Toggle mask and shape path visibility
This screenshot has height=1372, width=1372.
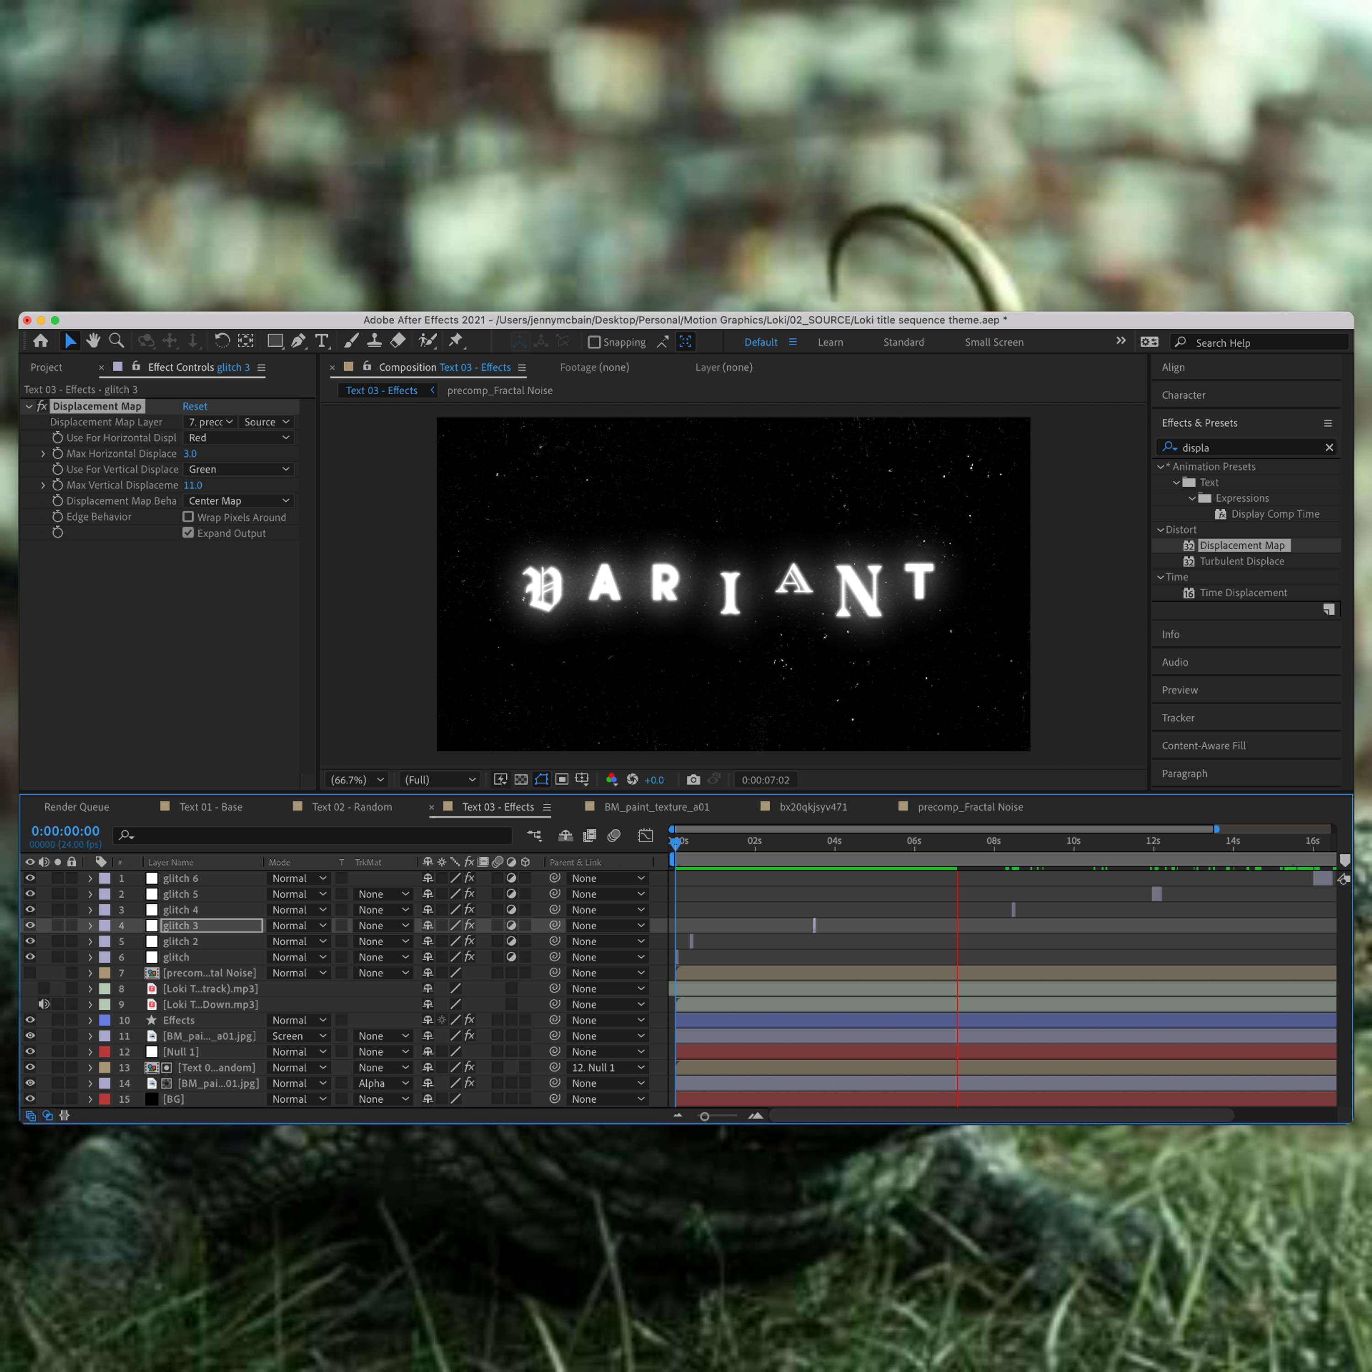coord(541,780)
